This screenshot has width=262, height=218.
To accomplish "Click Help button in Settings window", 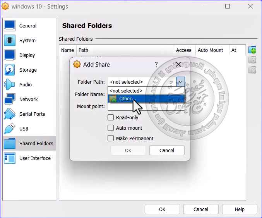I will 239,209.
